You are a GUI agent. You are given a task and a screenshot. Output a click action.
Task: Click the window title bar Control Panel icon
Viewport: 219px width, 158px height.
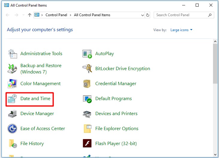[x=7, y=5]
